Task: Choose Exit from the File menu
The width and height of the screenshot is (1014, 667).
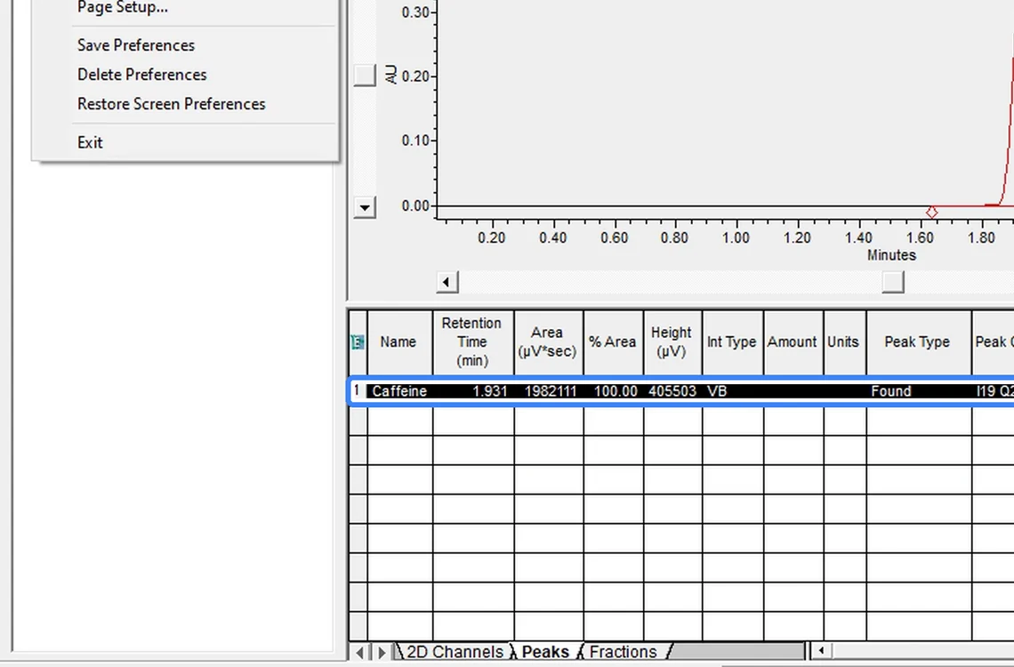Action: click(90, 142)
